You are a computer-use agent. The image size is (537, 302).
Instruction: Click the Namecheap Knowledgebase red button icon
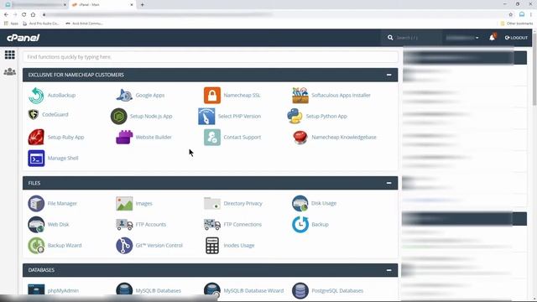(300, 137)
